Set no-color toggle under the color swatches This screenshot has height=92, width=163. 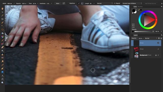coord(133,13)
